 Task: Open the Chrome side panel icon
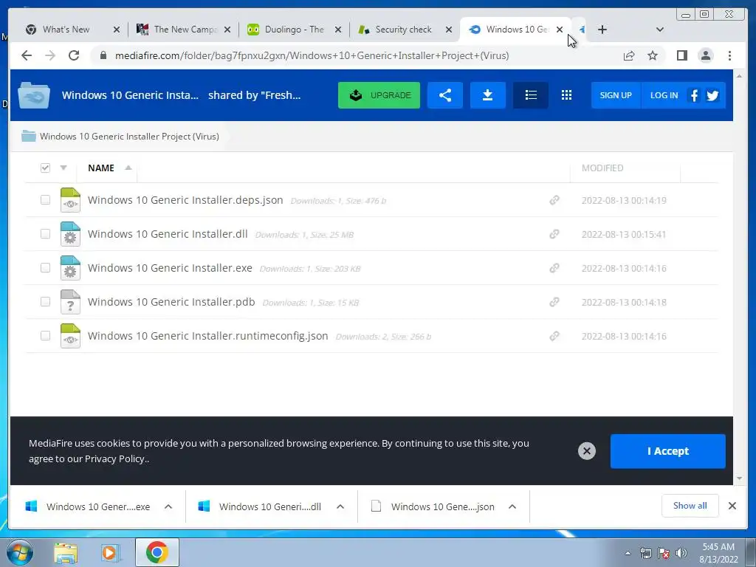681,56
